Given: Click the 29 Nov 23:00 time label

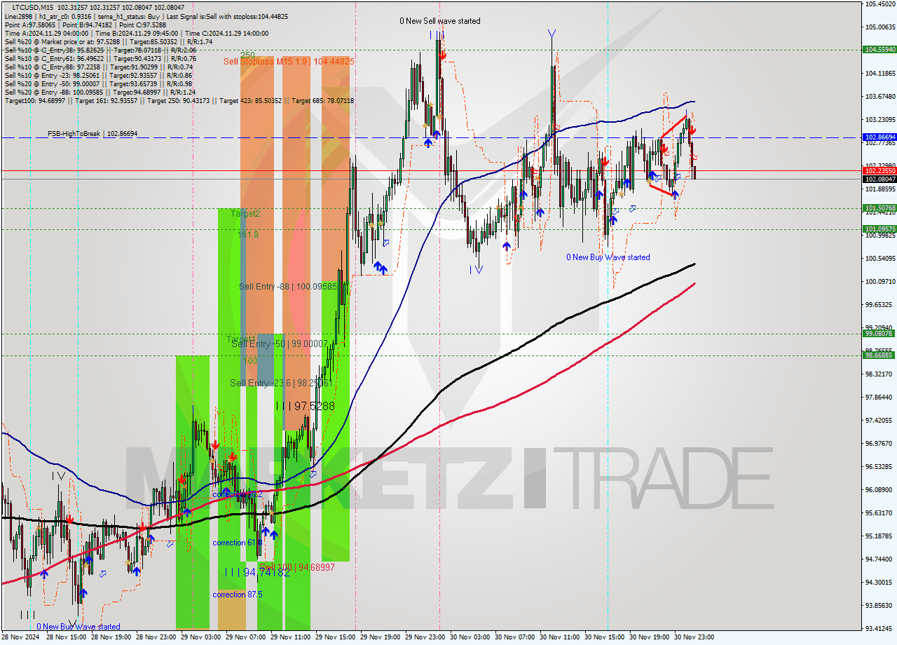Looking at the screenshot, I should click(x=425, y=637).
